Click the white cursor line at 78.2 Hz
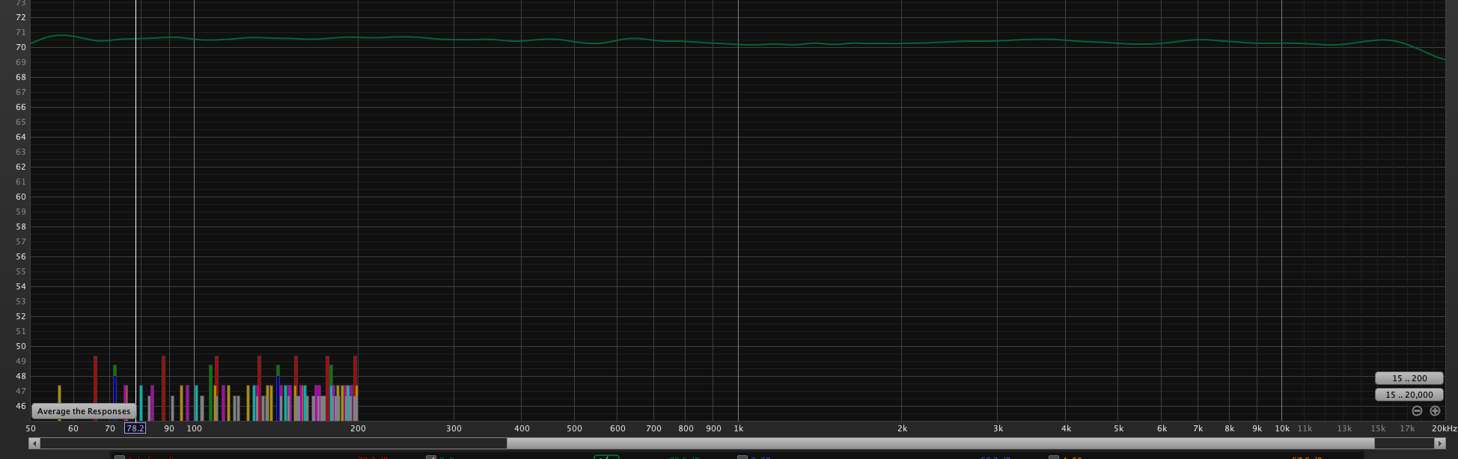 pos(135,209)
